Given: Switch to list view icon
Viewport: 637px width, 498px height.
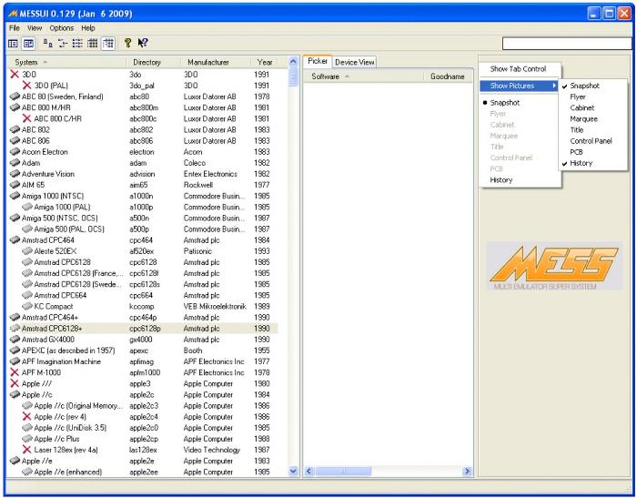Looking at the screenshot, I should [77, 43].
